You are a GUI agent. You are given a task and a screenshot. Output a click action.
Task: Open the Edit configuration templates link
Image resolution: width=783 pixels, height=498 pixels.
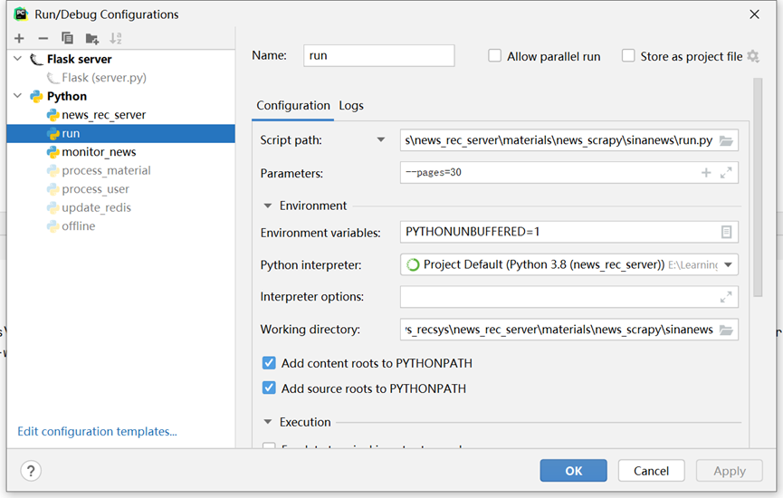click(x=97, y=432)
